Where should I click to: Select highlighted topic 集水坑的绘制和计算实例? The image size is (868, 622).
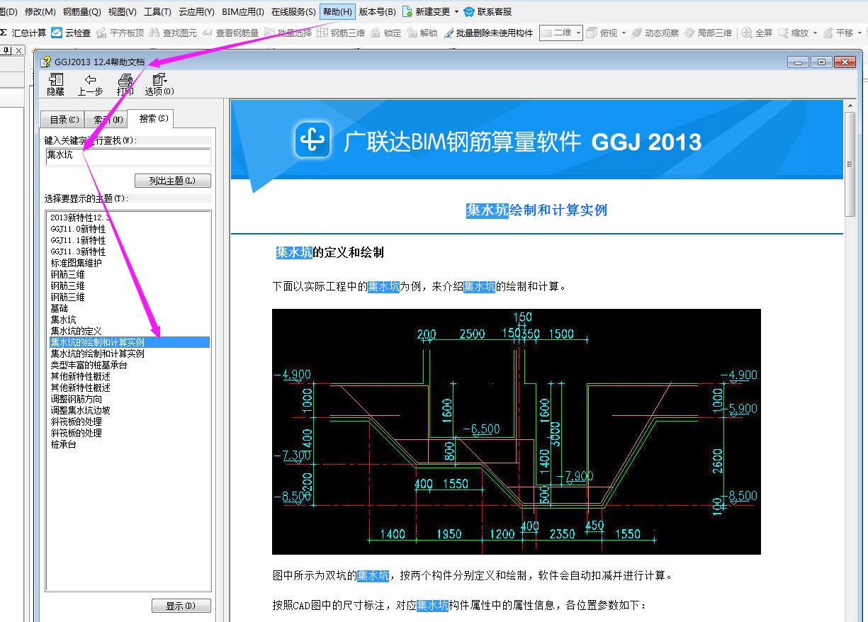130,342
